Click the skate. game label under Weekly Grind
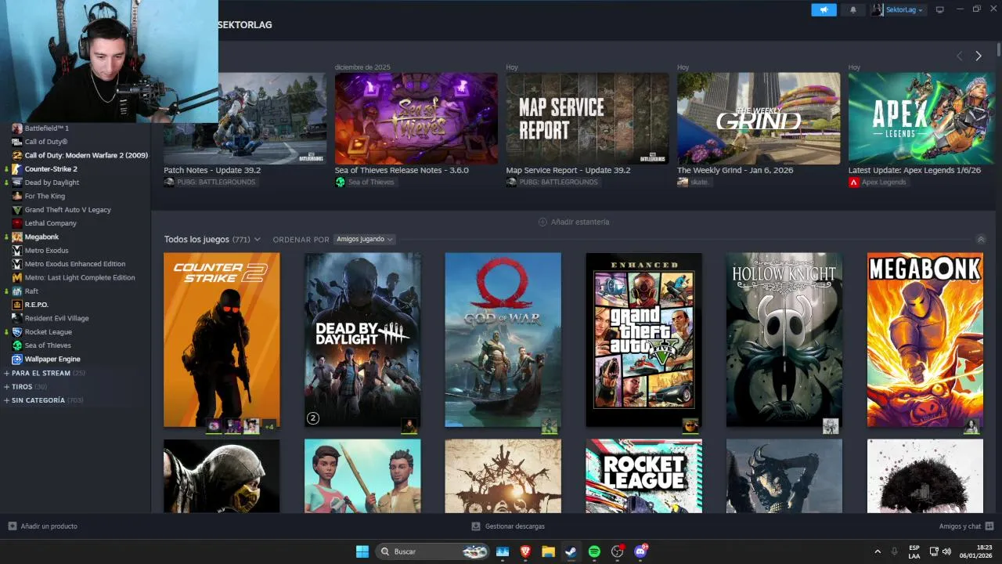 point(694,182)
